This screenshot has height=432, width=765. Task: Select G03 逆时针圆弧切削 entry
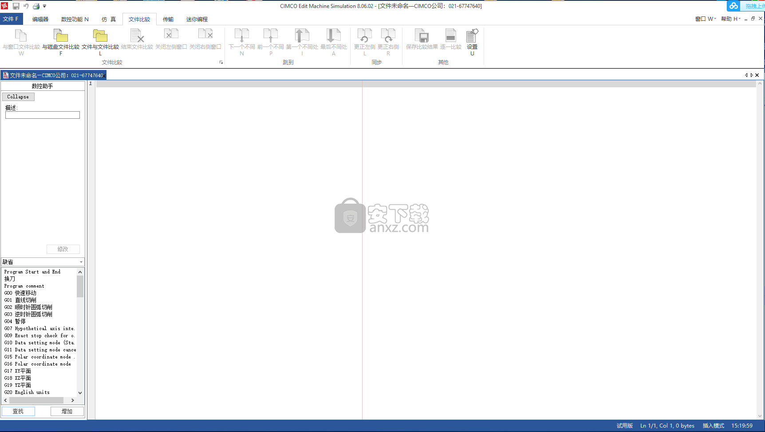pos(28,314)
